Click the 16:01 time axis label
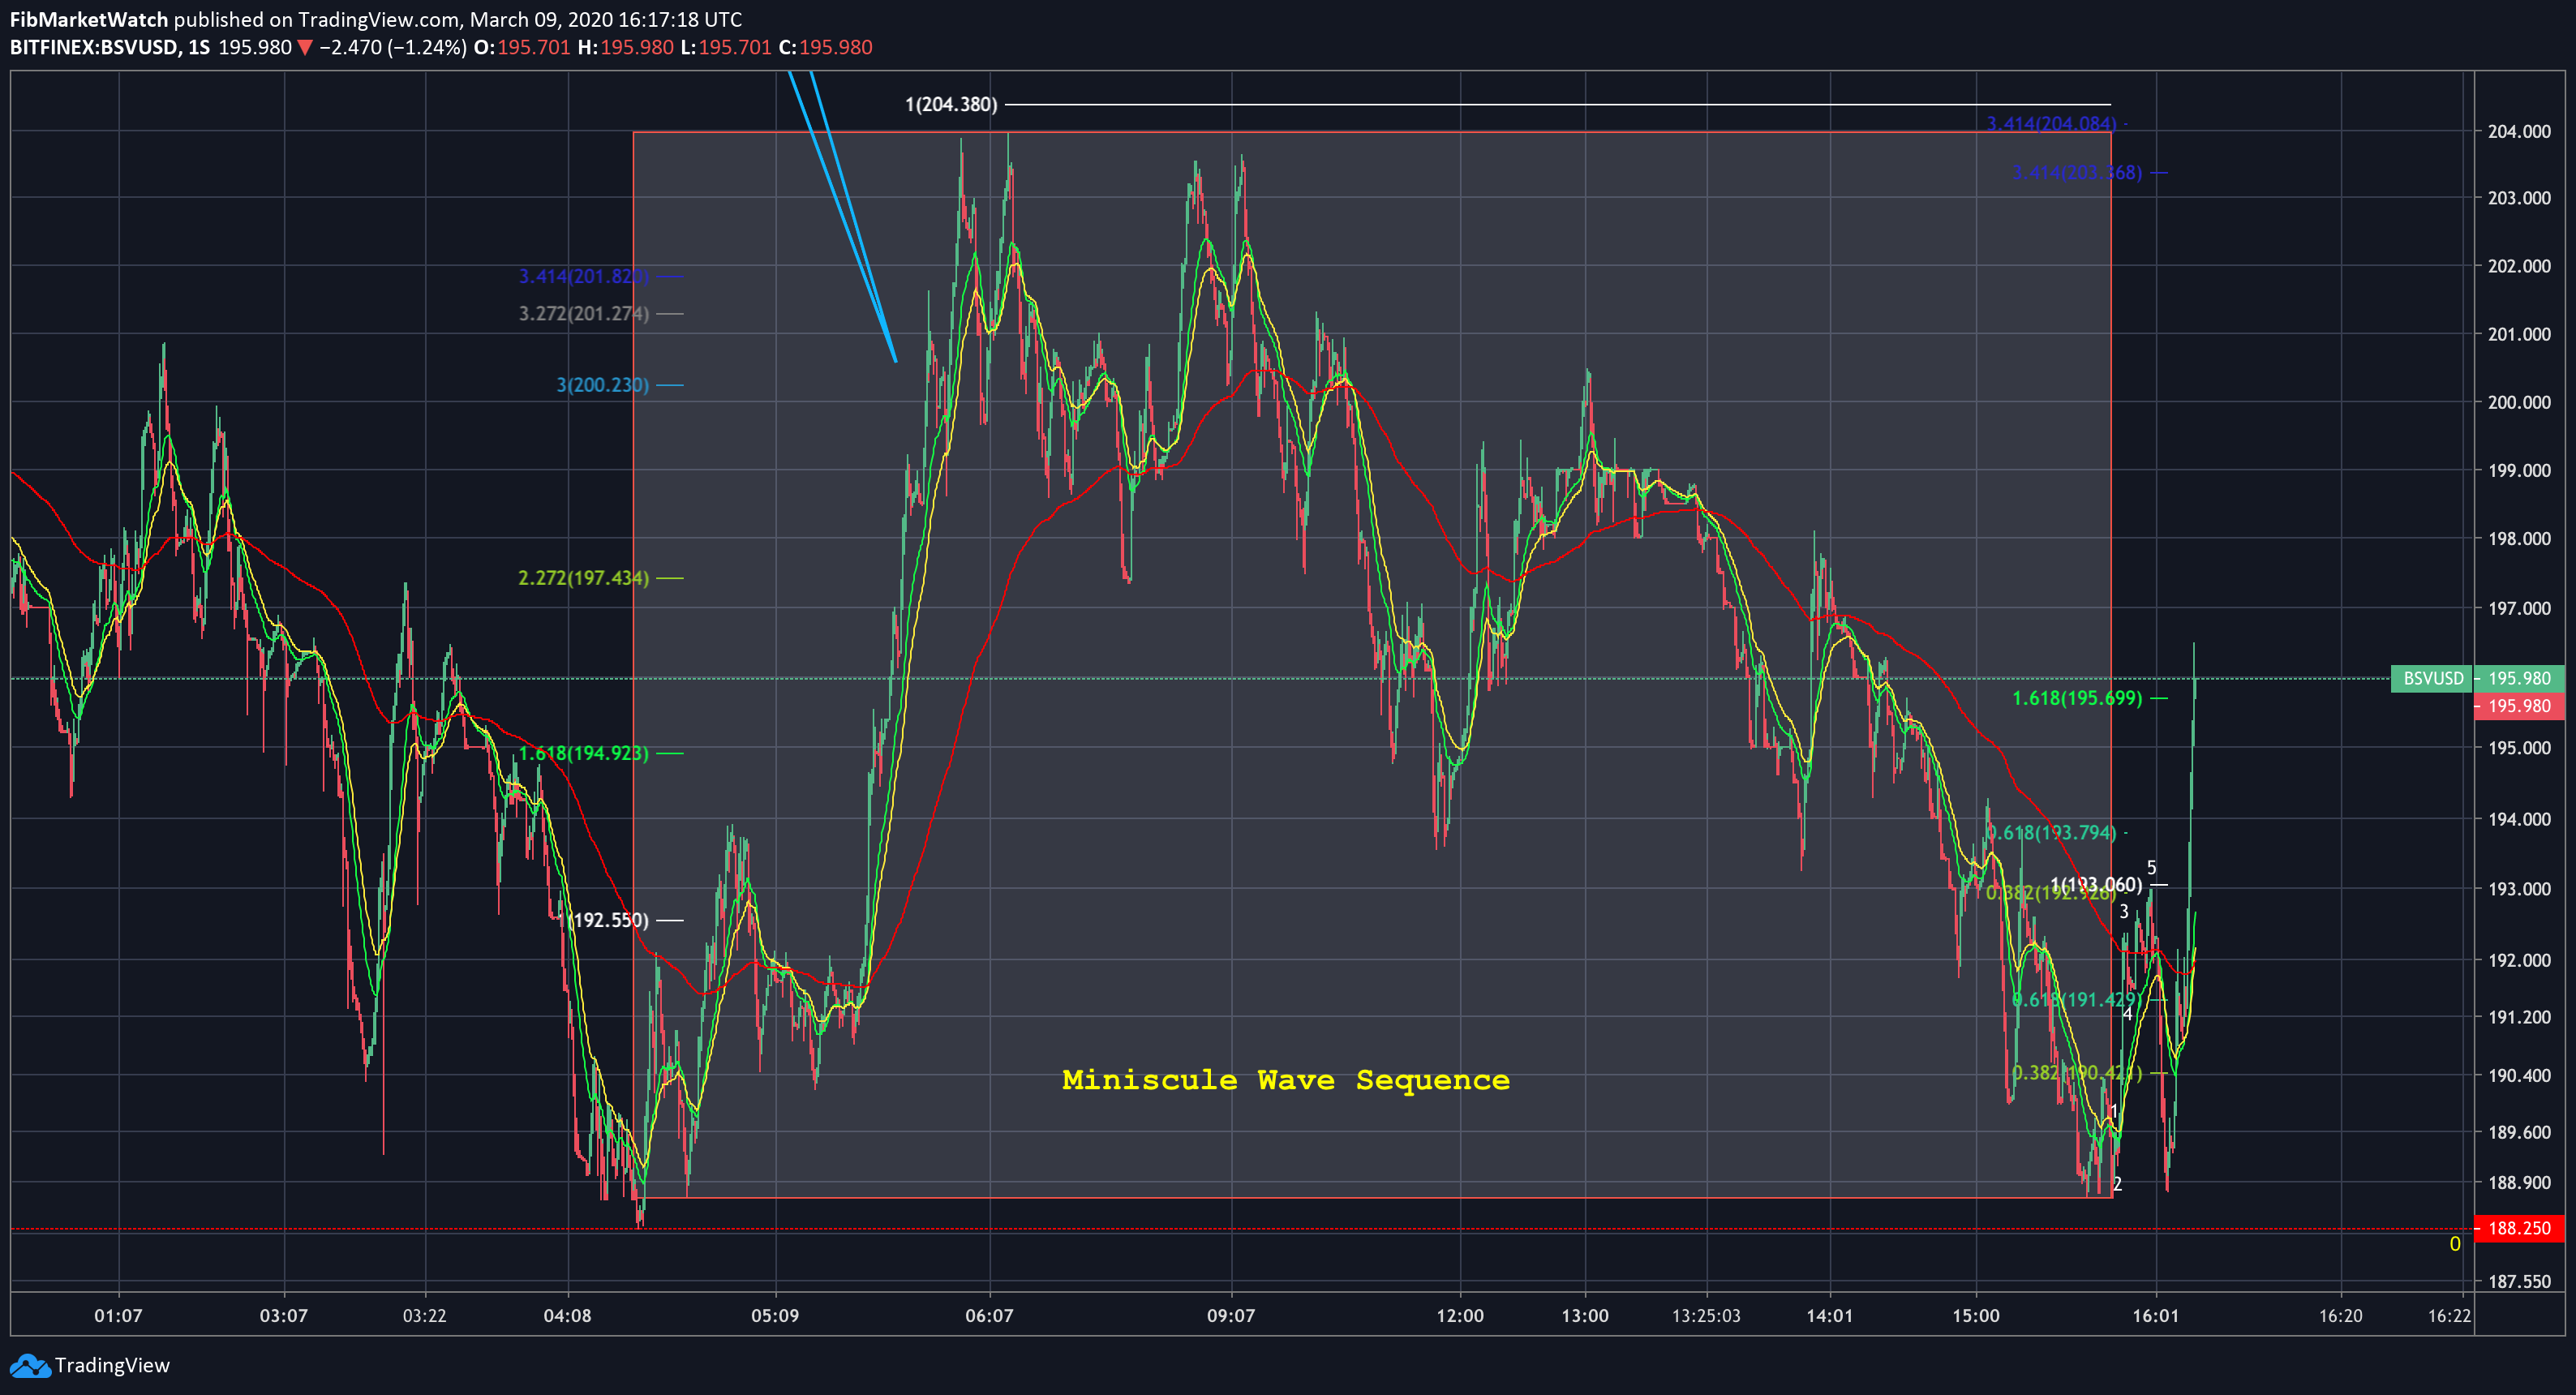This screenshot has height=1395, width=2576. tap(2155, 1315)
